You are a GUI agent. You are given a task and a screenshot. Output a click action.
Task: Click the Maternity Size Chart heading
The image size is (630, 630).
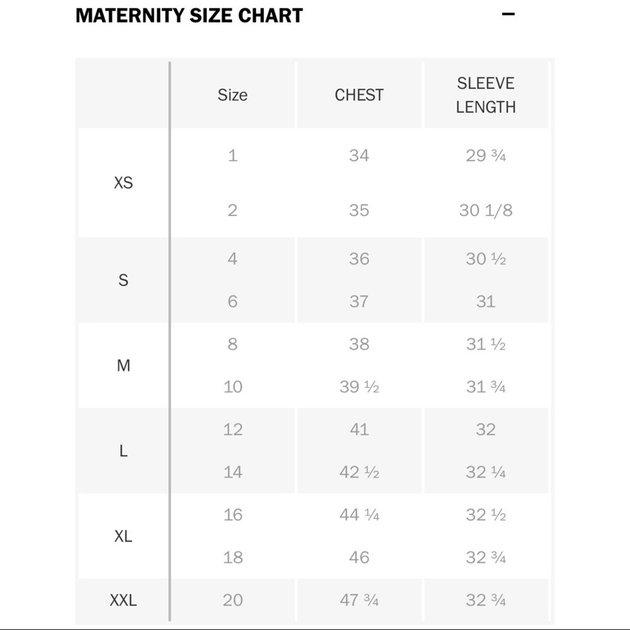pyautogui.click(x=189, y=16)
